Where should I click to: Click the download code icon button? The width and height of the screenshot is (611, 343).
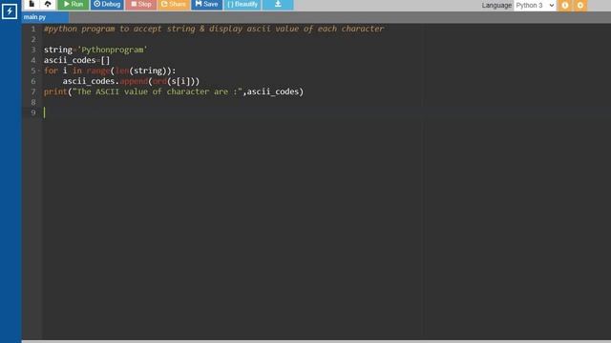(x=278, y=4)
